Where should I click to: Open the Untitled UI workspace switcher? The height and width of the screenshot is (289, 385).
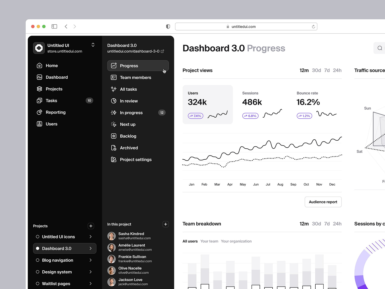[x=93, y=45]
